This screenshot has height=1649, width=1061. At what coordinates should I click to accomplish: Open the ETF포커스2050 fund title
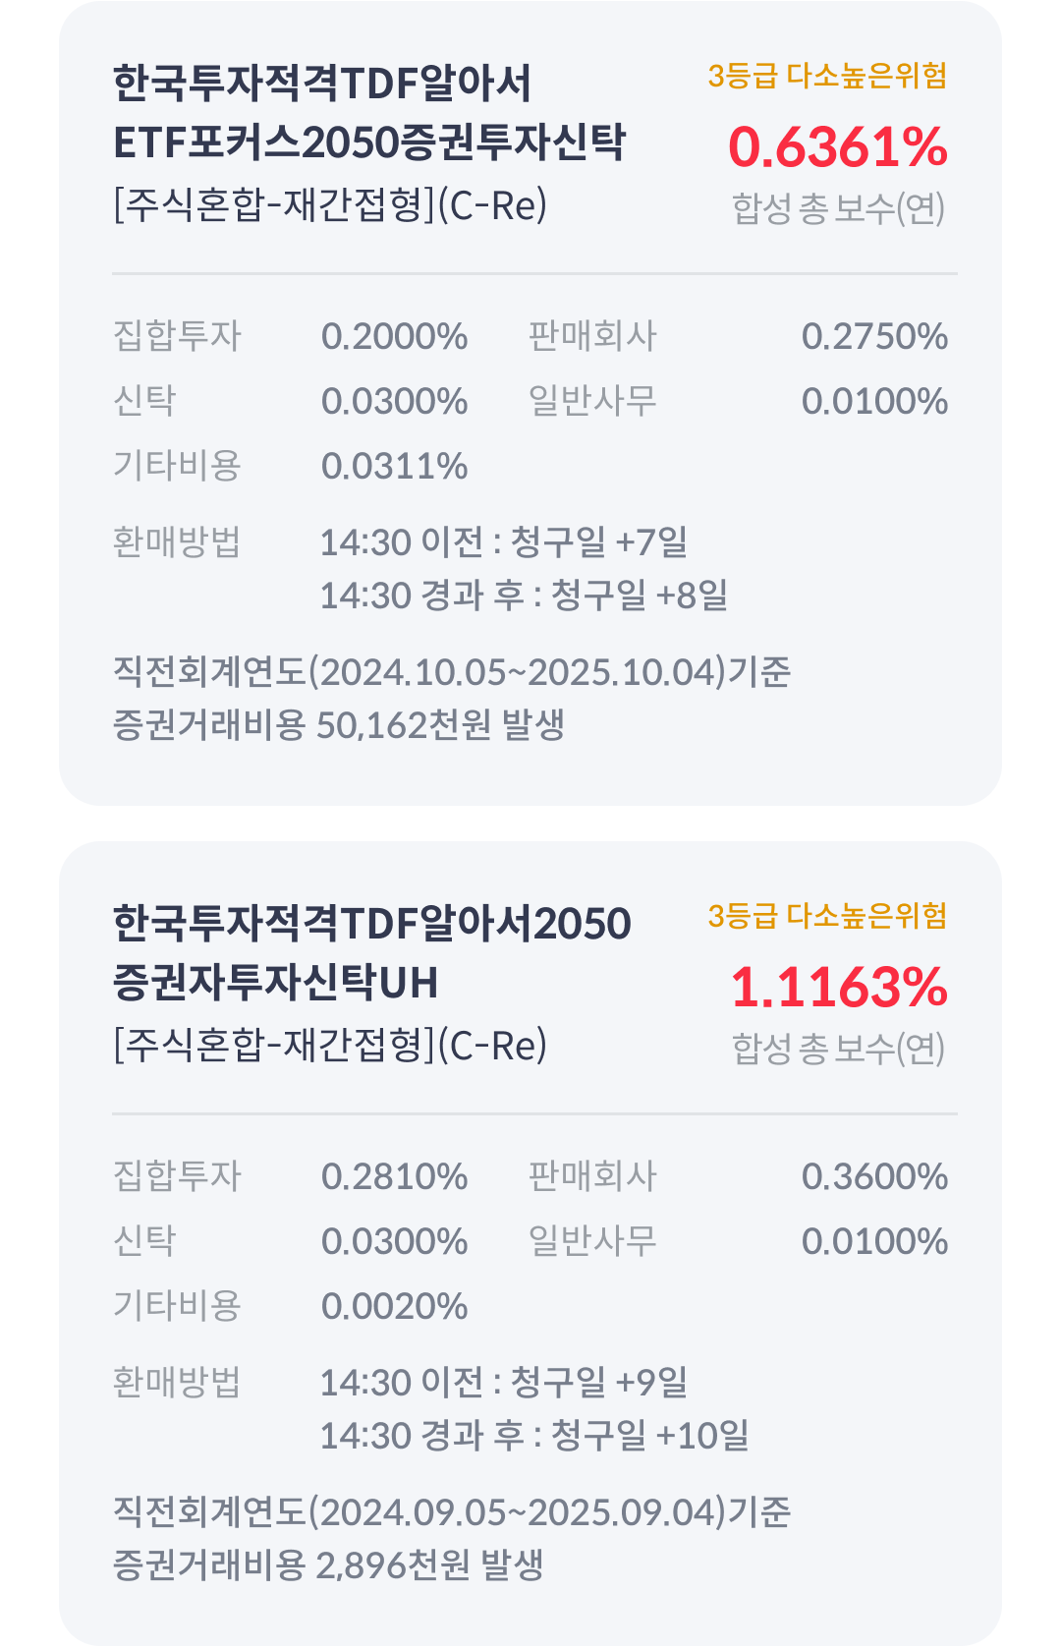369,112
